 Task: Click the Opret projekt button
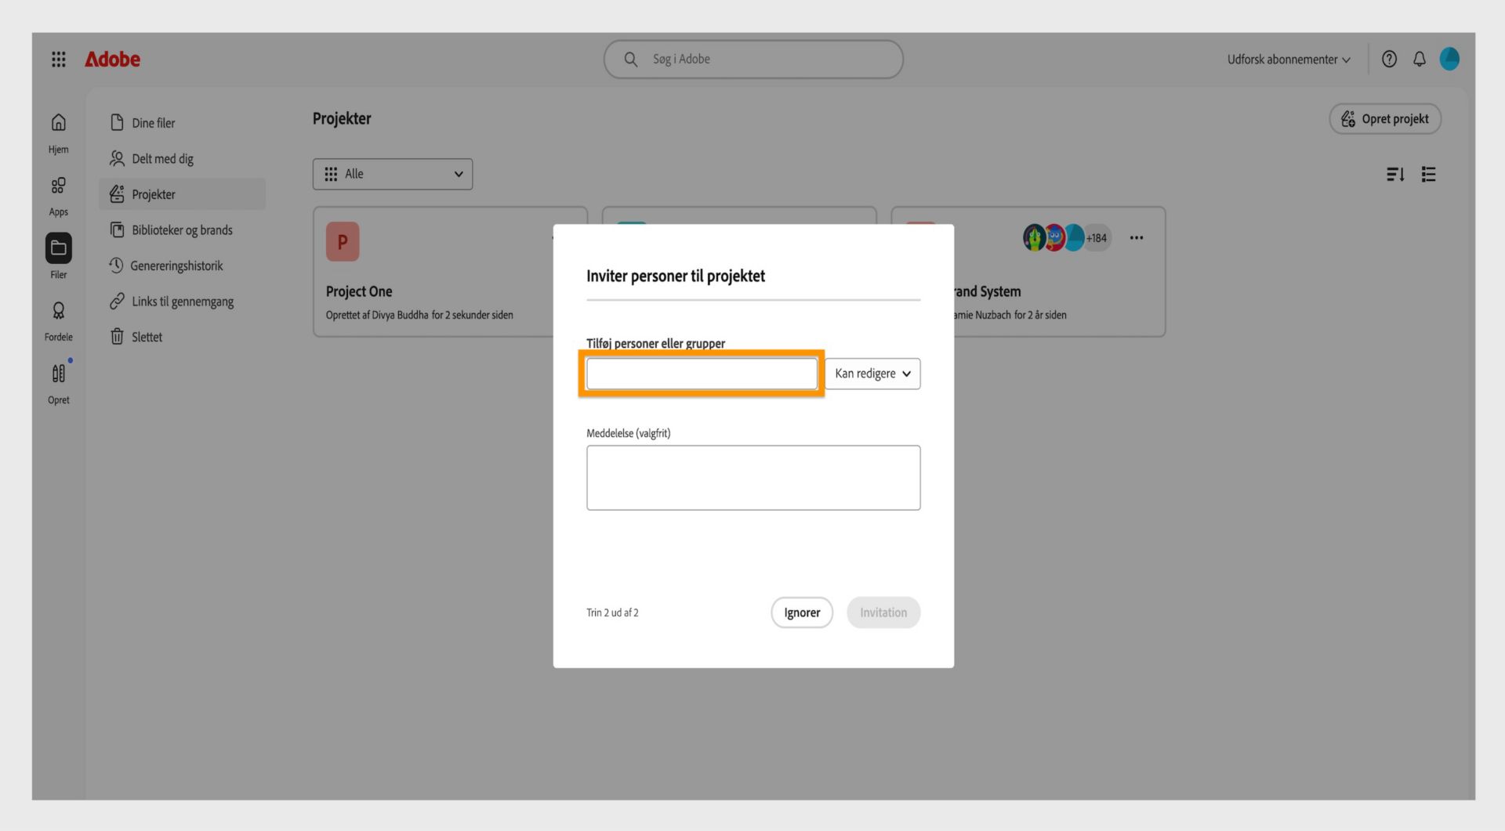[x=1385, y=119]
